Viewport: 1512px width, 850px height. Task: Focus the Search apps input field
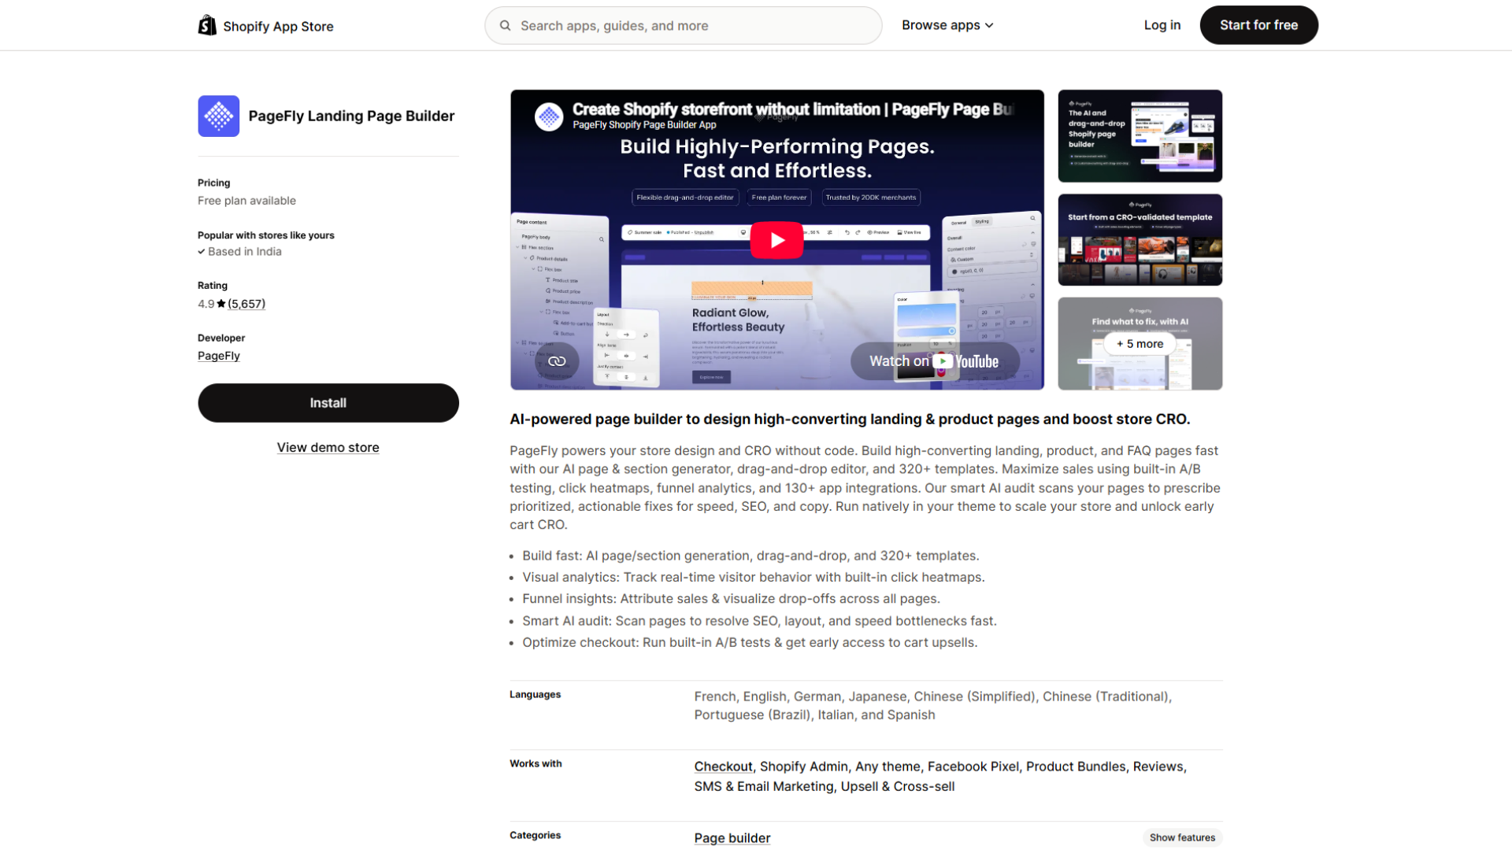pyautogui.click(x=683, y=25)
